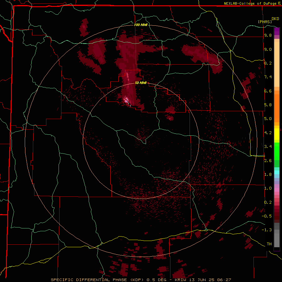Select the 2.6 scale label

click(268, 161)
